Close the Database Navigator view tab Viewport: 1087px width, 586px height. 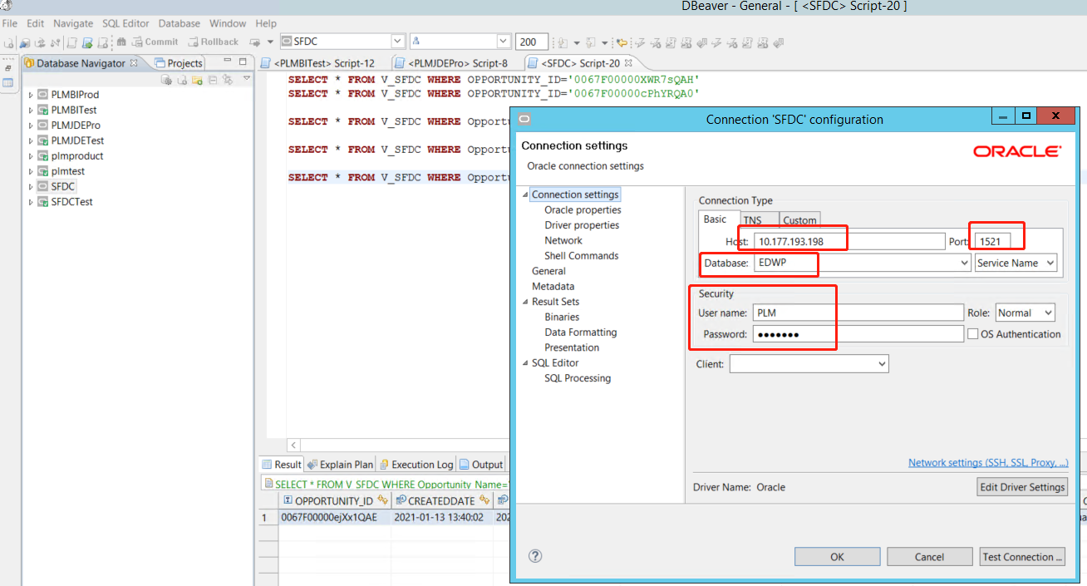click(134, 62)
